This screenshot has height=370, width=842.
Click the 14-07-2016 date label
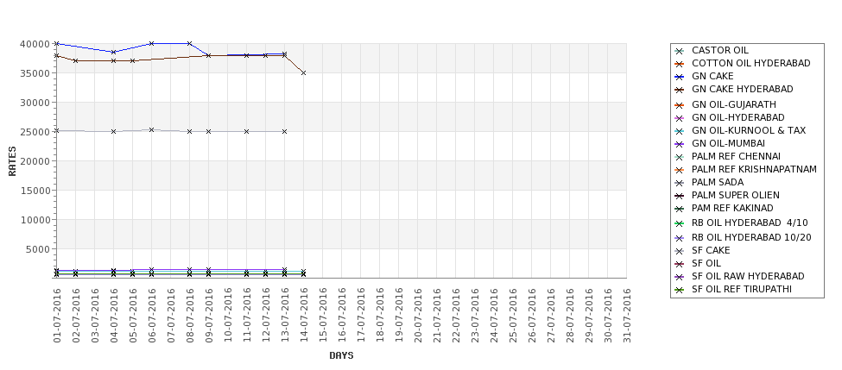304,316
